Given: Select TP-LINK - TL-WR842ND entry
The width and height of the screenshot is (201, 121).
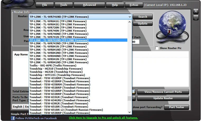Looking at the screenshot, I should coord(78,53).
